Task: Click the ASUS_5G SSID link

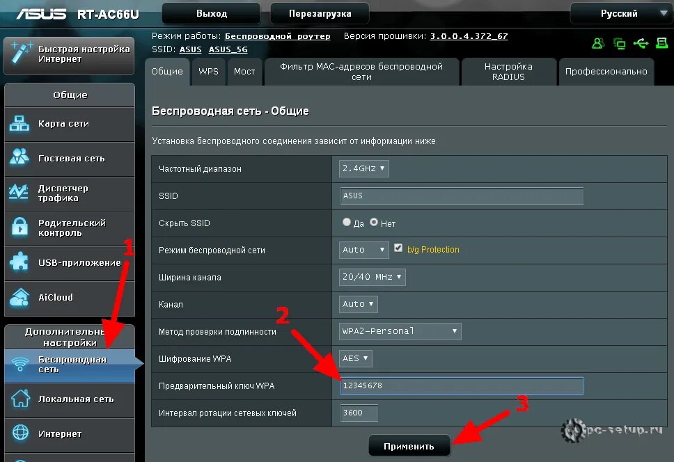Action: pyautogui.click(x=228, y=49)
